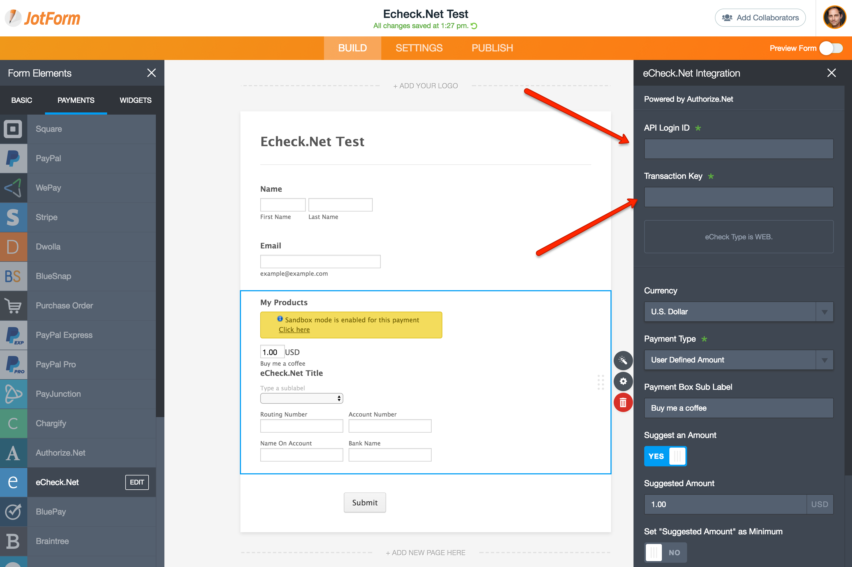Click the Routing Number field
This screenshot has width=852, height=567.
pyautogui.click(x=301, y=426)
